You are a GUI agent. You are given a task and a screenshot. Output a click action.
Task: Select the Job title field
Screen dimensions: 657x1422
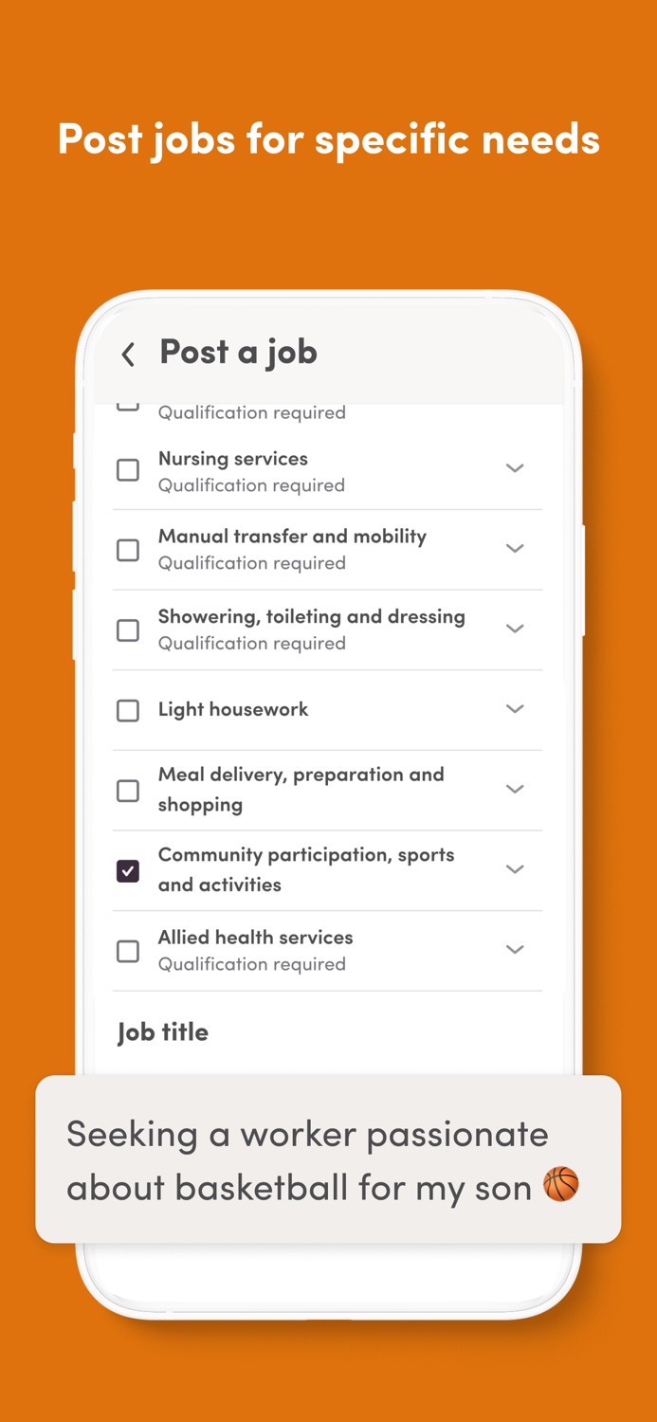162,1032
